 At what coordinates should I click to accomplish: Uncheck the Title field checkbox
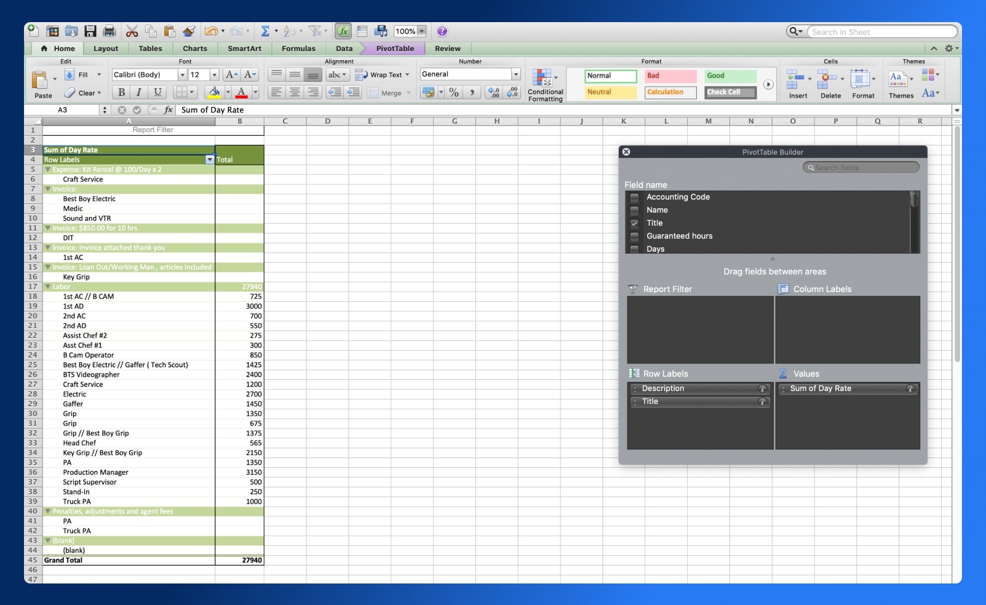[x=634, y=223]
